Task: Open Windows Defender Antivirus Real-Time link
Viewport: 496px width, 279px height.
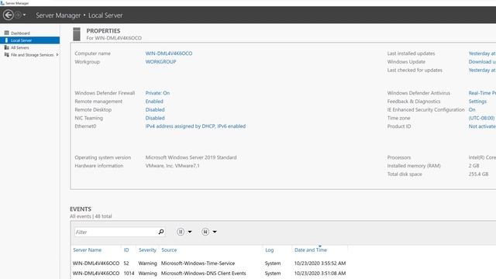Action: (482, 93)
